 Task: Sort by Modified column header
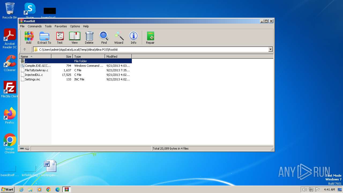click(118, 57)
